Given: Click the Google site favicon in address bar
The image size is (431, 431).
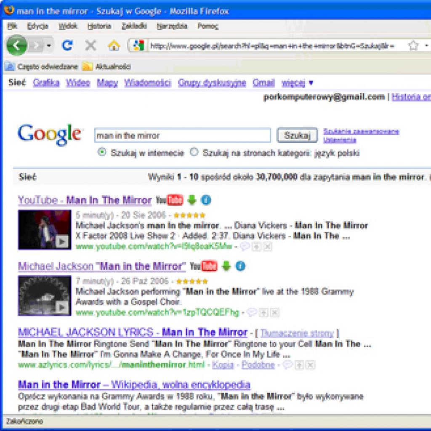Looking at the screenshot, I should pyautogui.click(x=139, y=45).
